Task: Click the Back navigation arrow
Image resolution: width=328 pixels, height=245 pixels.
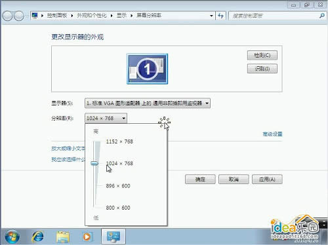Action: point(7,16)
